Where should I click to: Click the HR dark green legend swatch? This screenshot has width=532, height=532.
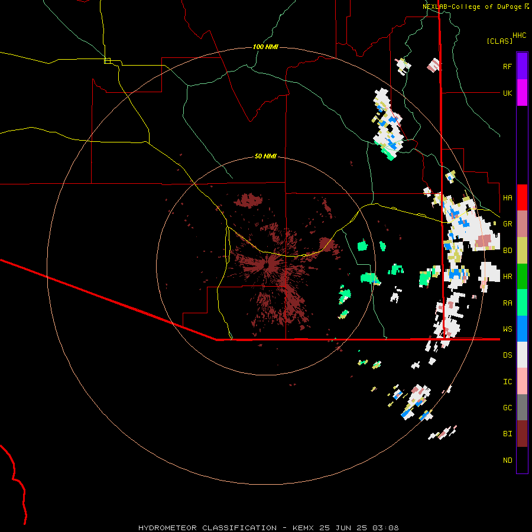(522, 277)
